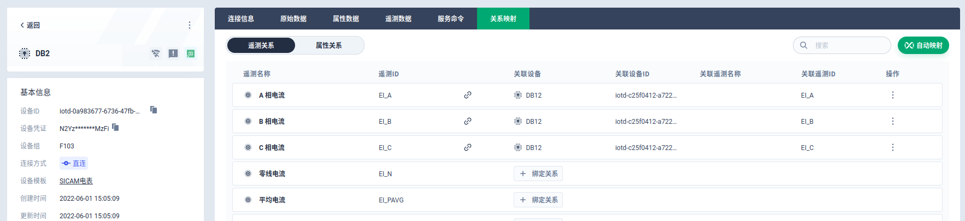
Task: Click the link icon in the C相电流 row
Action: click(x=468, y=147)
